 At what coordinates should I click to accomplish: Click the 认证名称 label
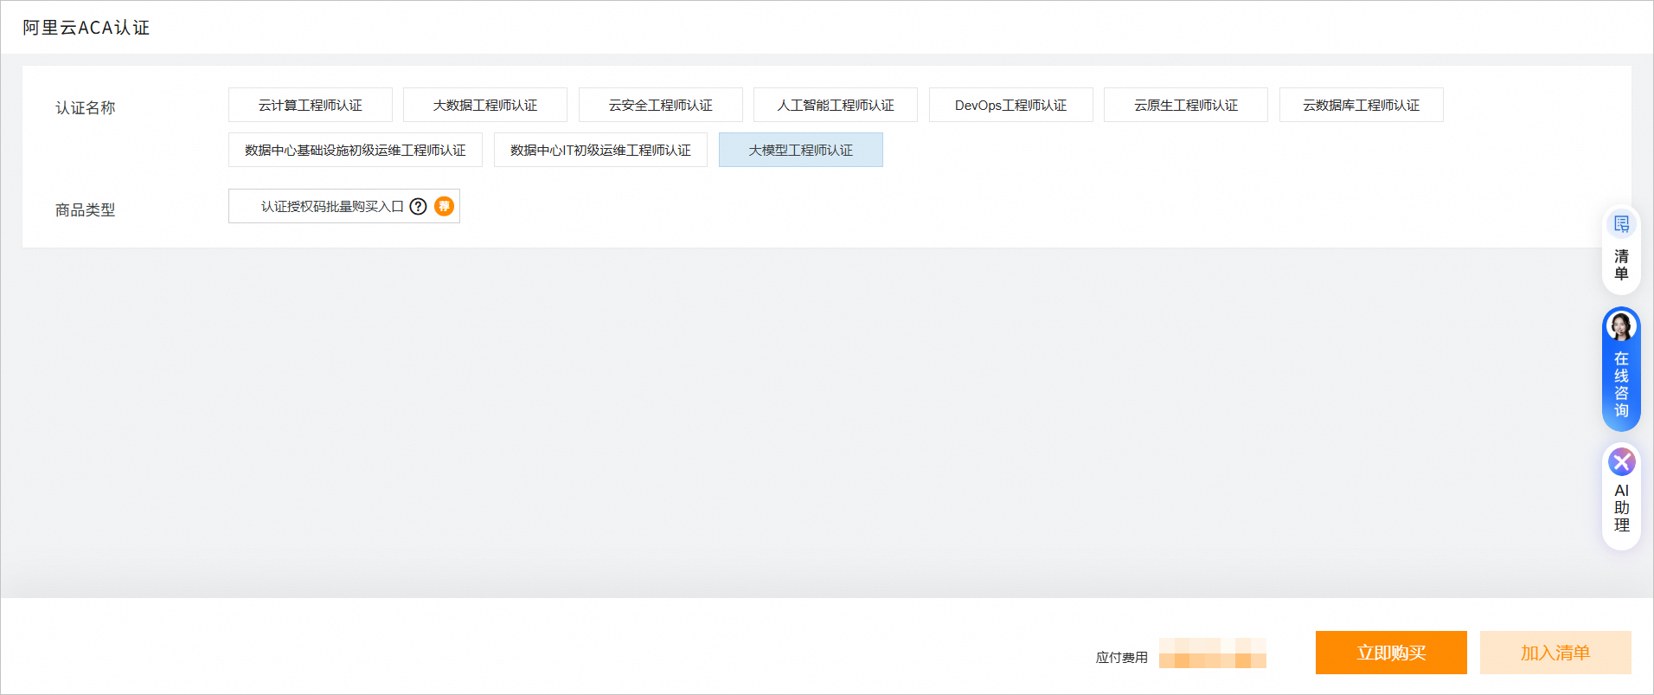pyautogui.click(x=85, y=107)
